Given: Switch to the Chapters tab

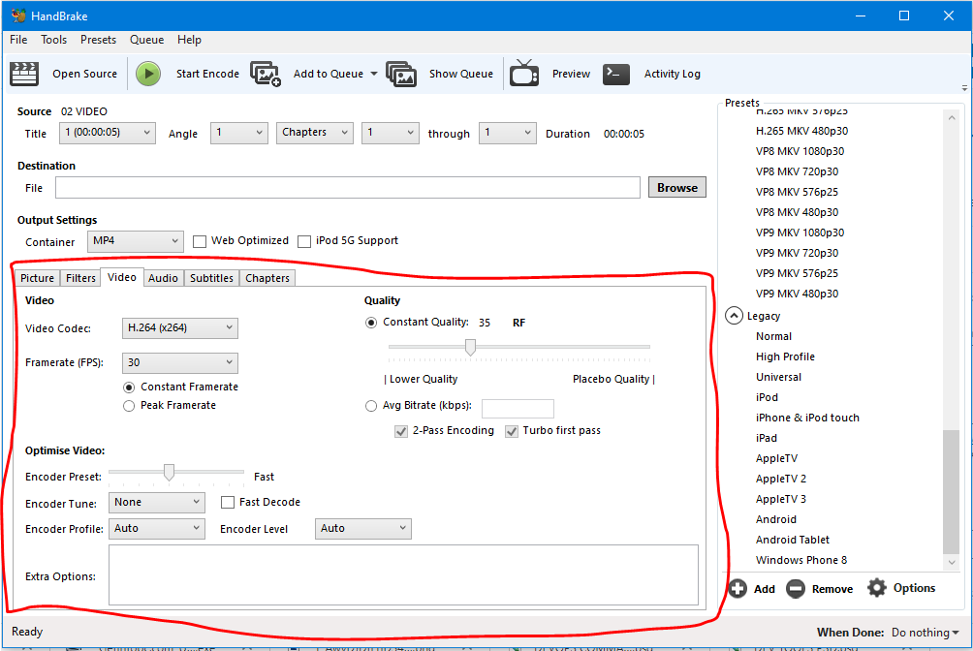Looking at the screenshot, I should [267, 278].
